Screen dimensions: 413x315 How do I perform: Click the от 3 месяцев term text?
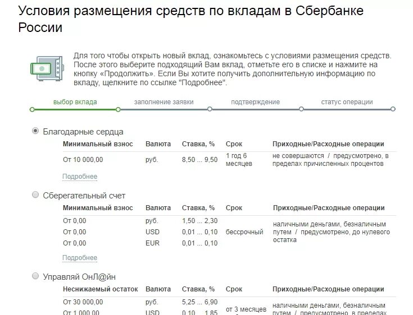[246, 309]
